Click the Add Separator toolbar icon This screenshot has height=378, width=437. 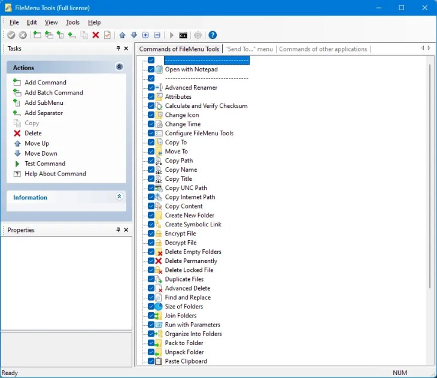[x=72, y=35]
